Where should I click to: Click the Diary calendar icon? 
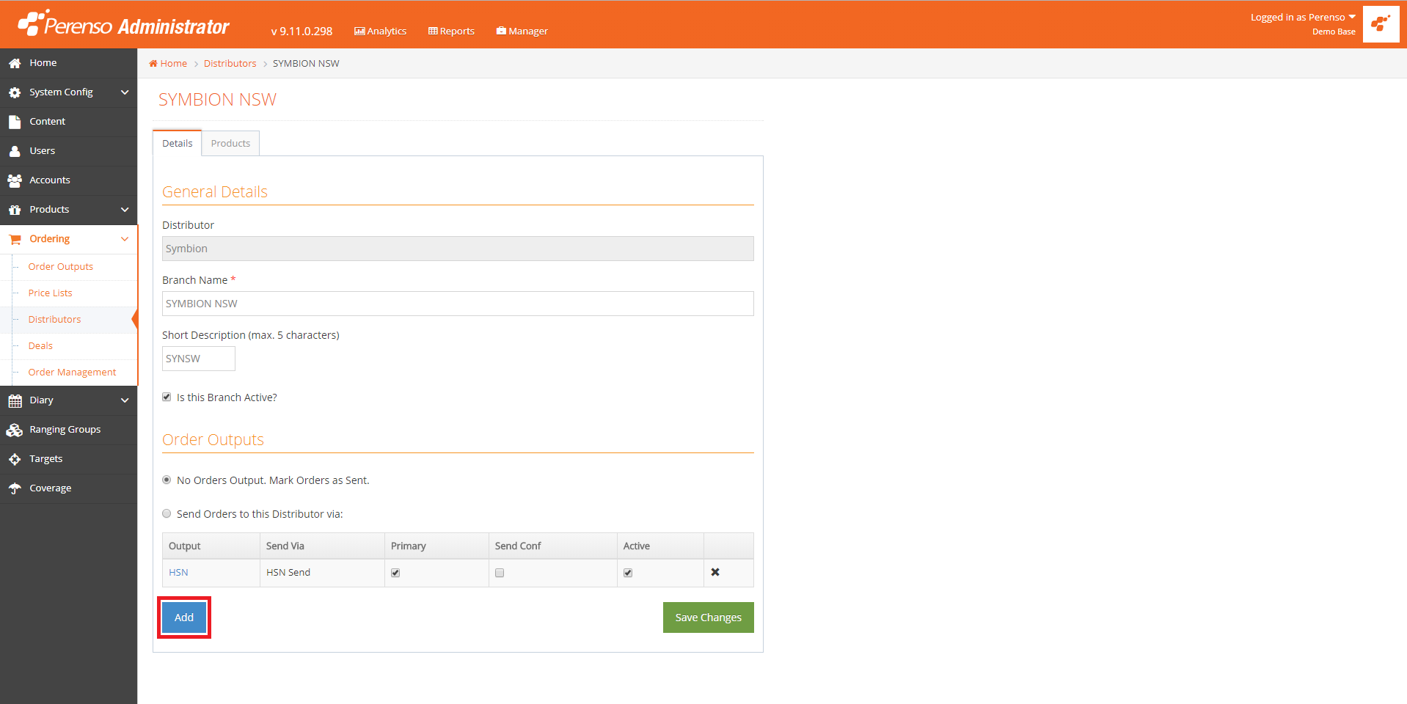click(x=15, y=400)
